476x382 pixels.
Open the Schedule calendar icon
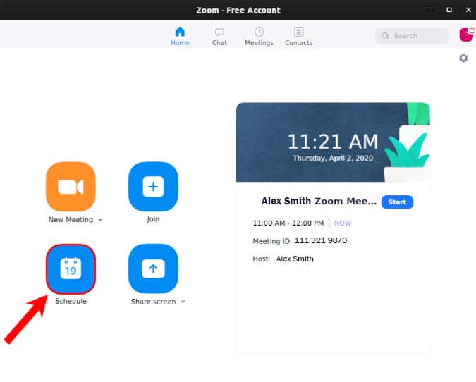(71, 269)
